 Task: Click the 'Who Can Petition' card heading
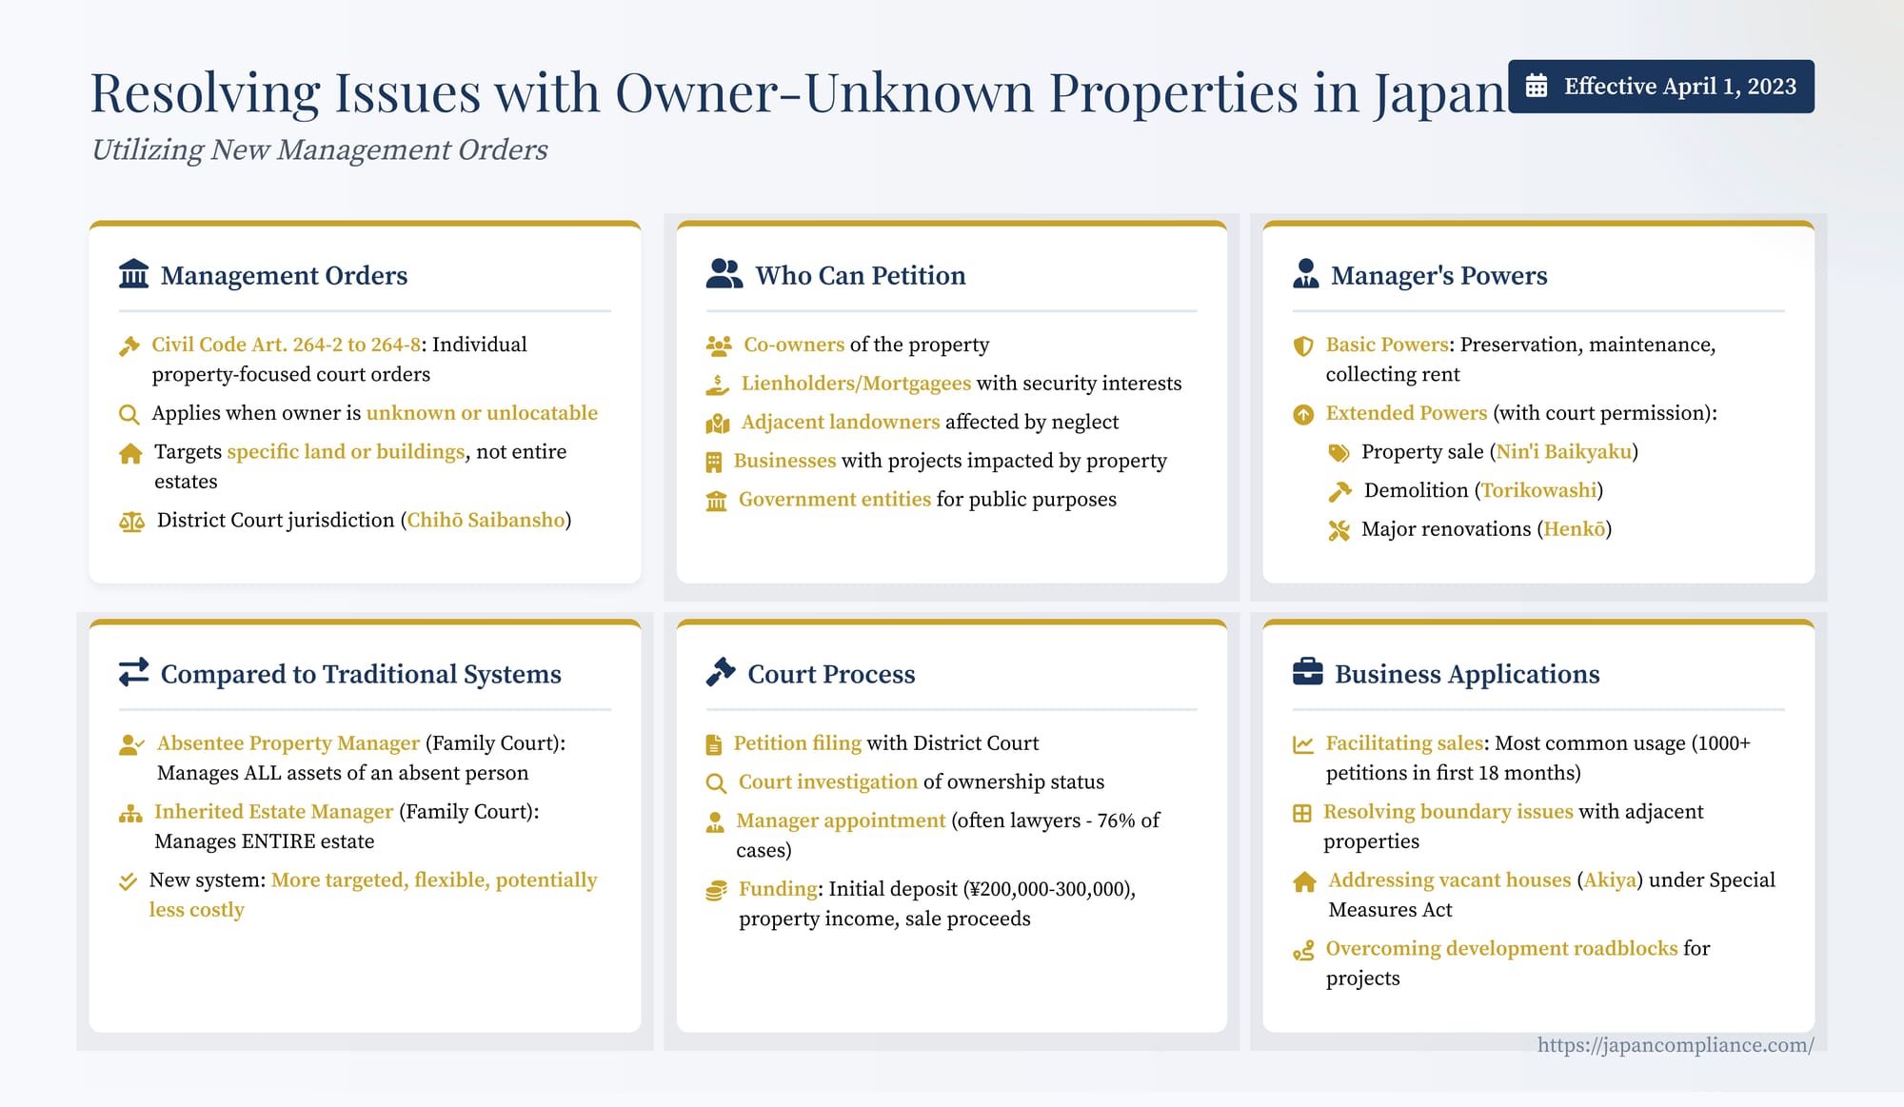pyautogui.click(x=861, y=275)
